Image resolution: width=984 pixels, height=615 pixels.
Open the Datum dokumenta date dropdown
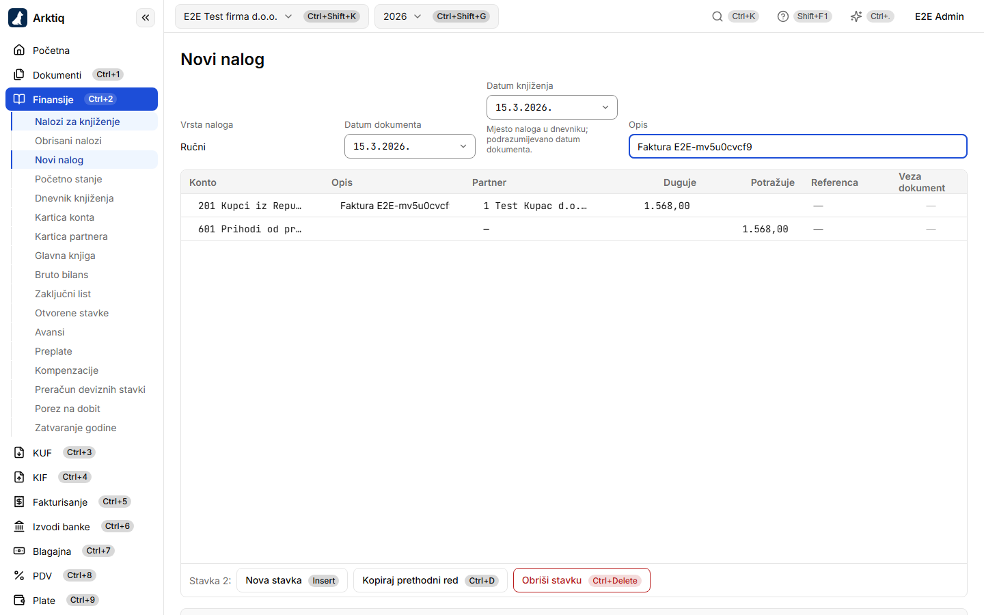point(410,146)
